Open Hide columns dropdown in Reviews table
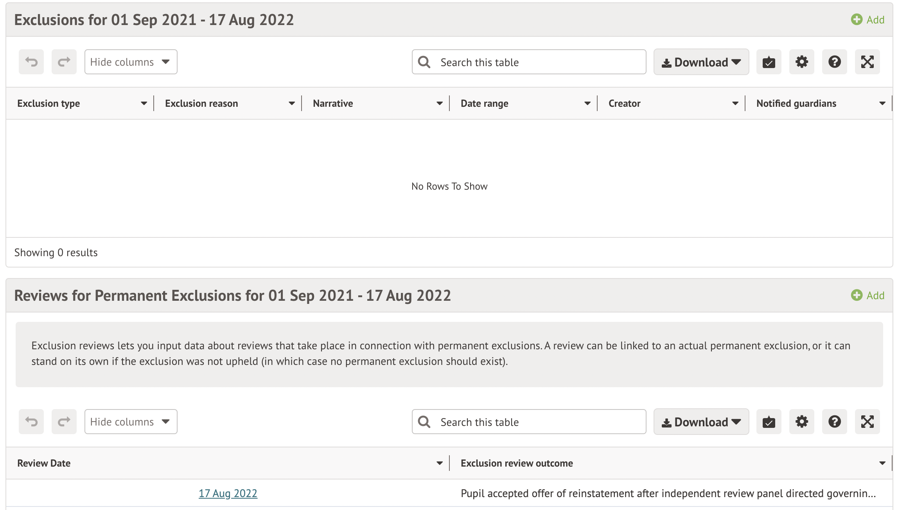Screen dimensions: 898x510 click(x=131, y=422)
